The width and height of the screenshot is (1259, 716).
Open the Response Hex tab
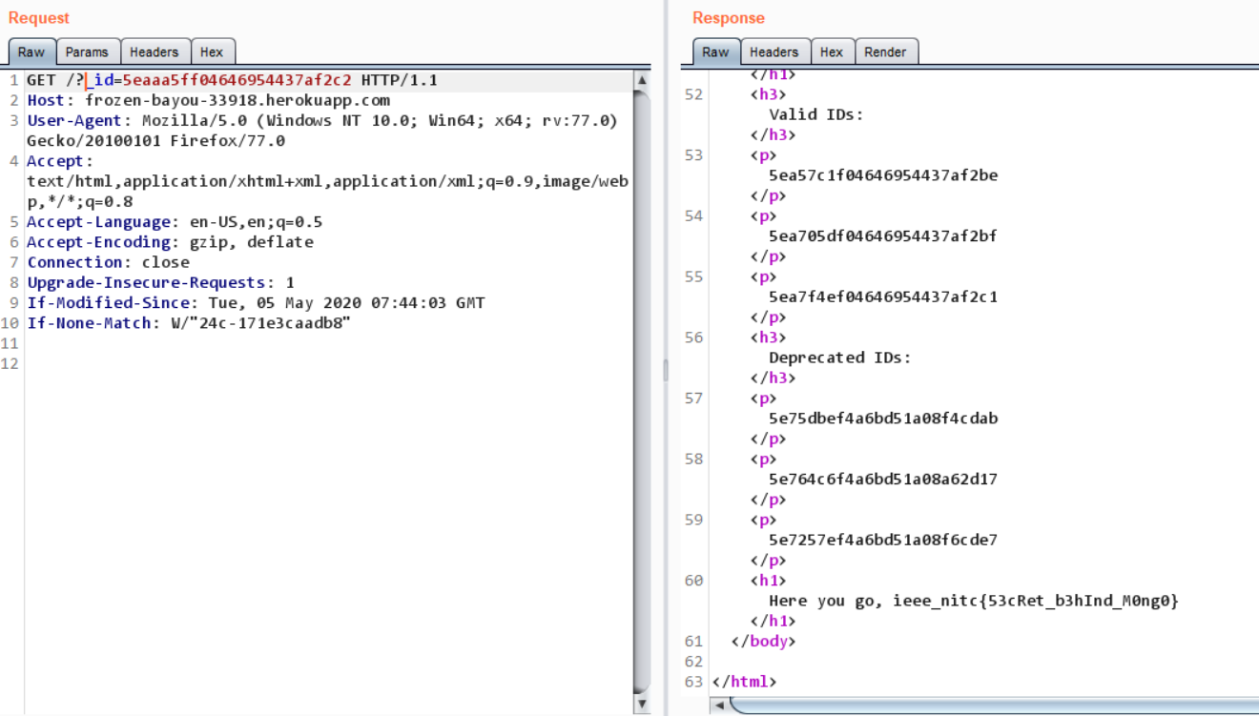click(x=832, y=51)
